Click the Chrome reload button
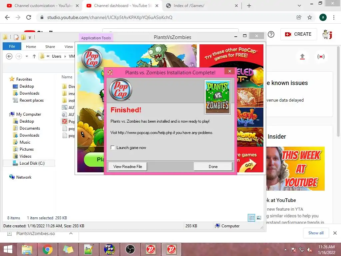 point(29,17)
